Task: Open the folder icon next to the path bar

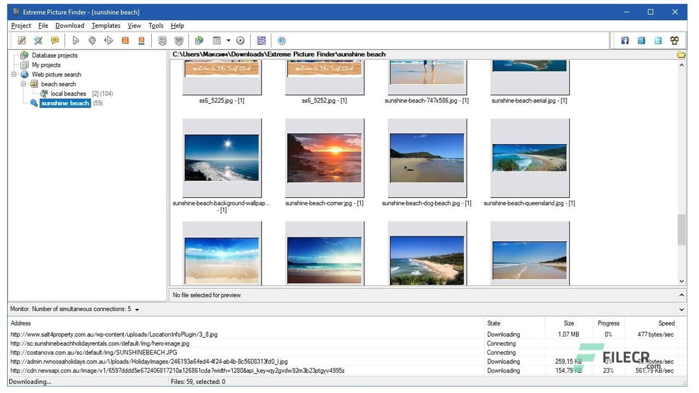Action: [680, 54]
